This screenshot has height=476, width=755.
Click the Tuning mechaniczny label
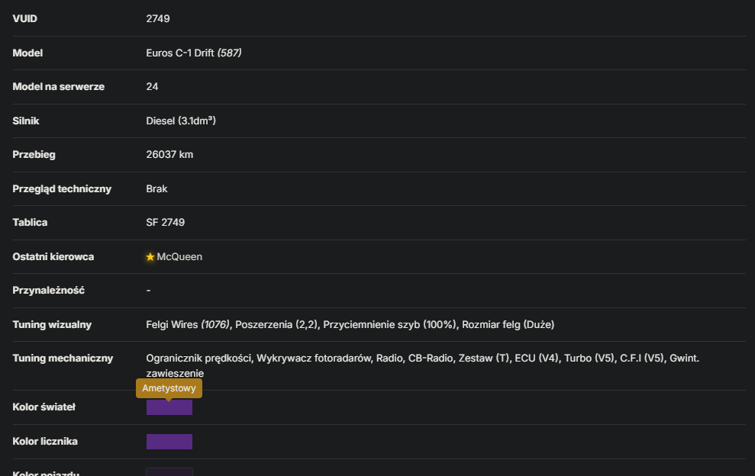point(63,358)
